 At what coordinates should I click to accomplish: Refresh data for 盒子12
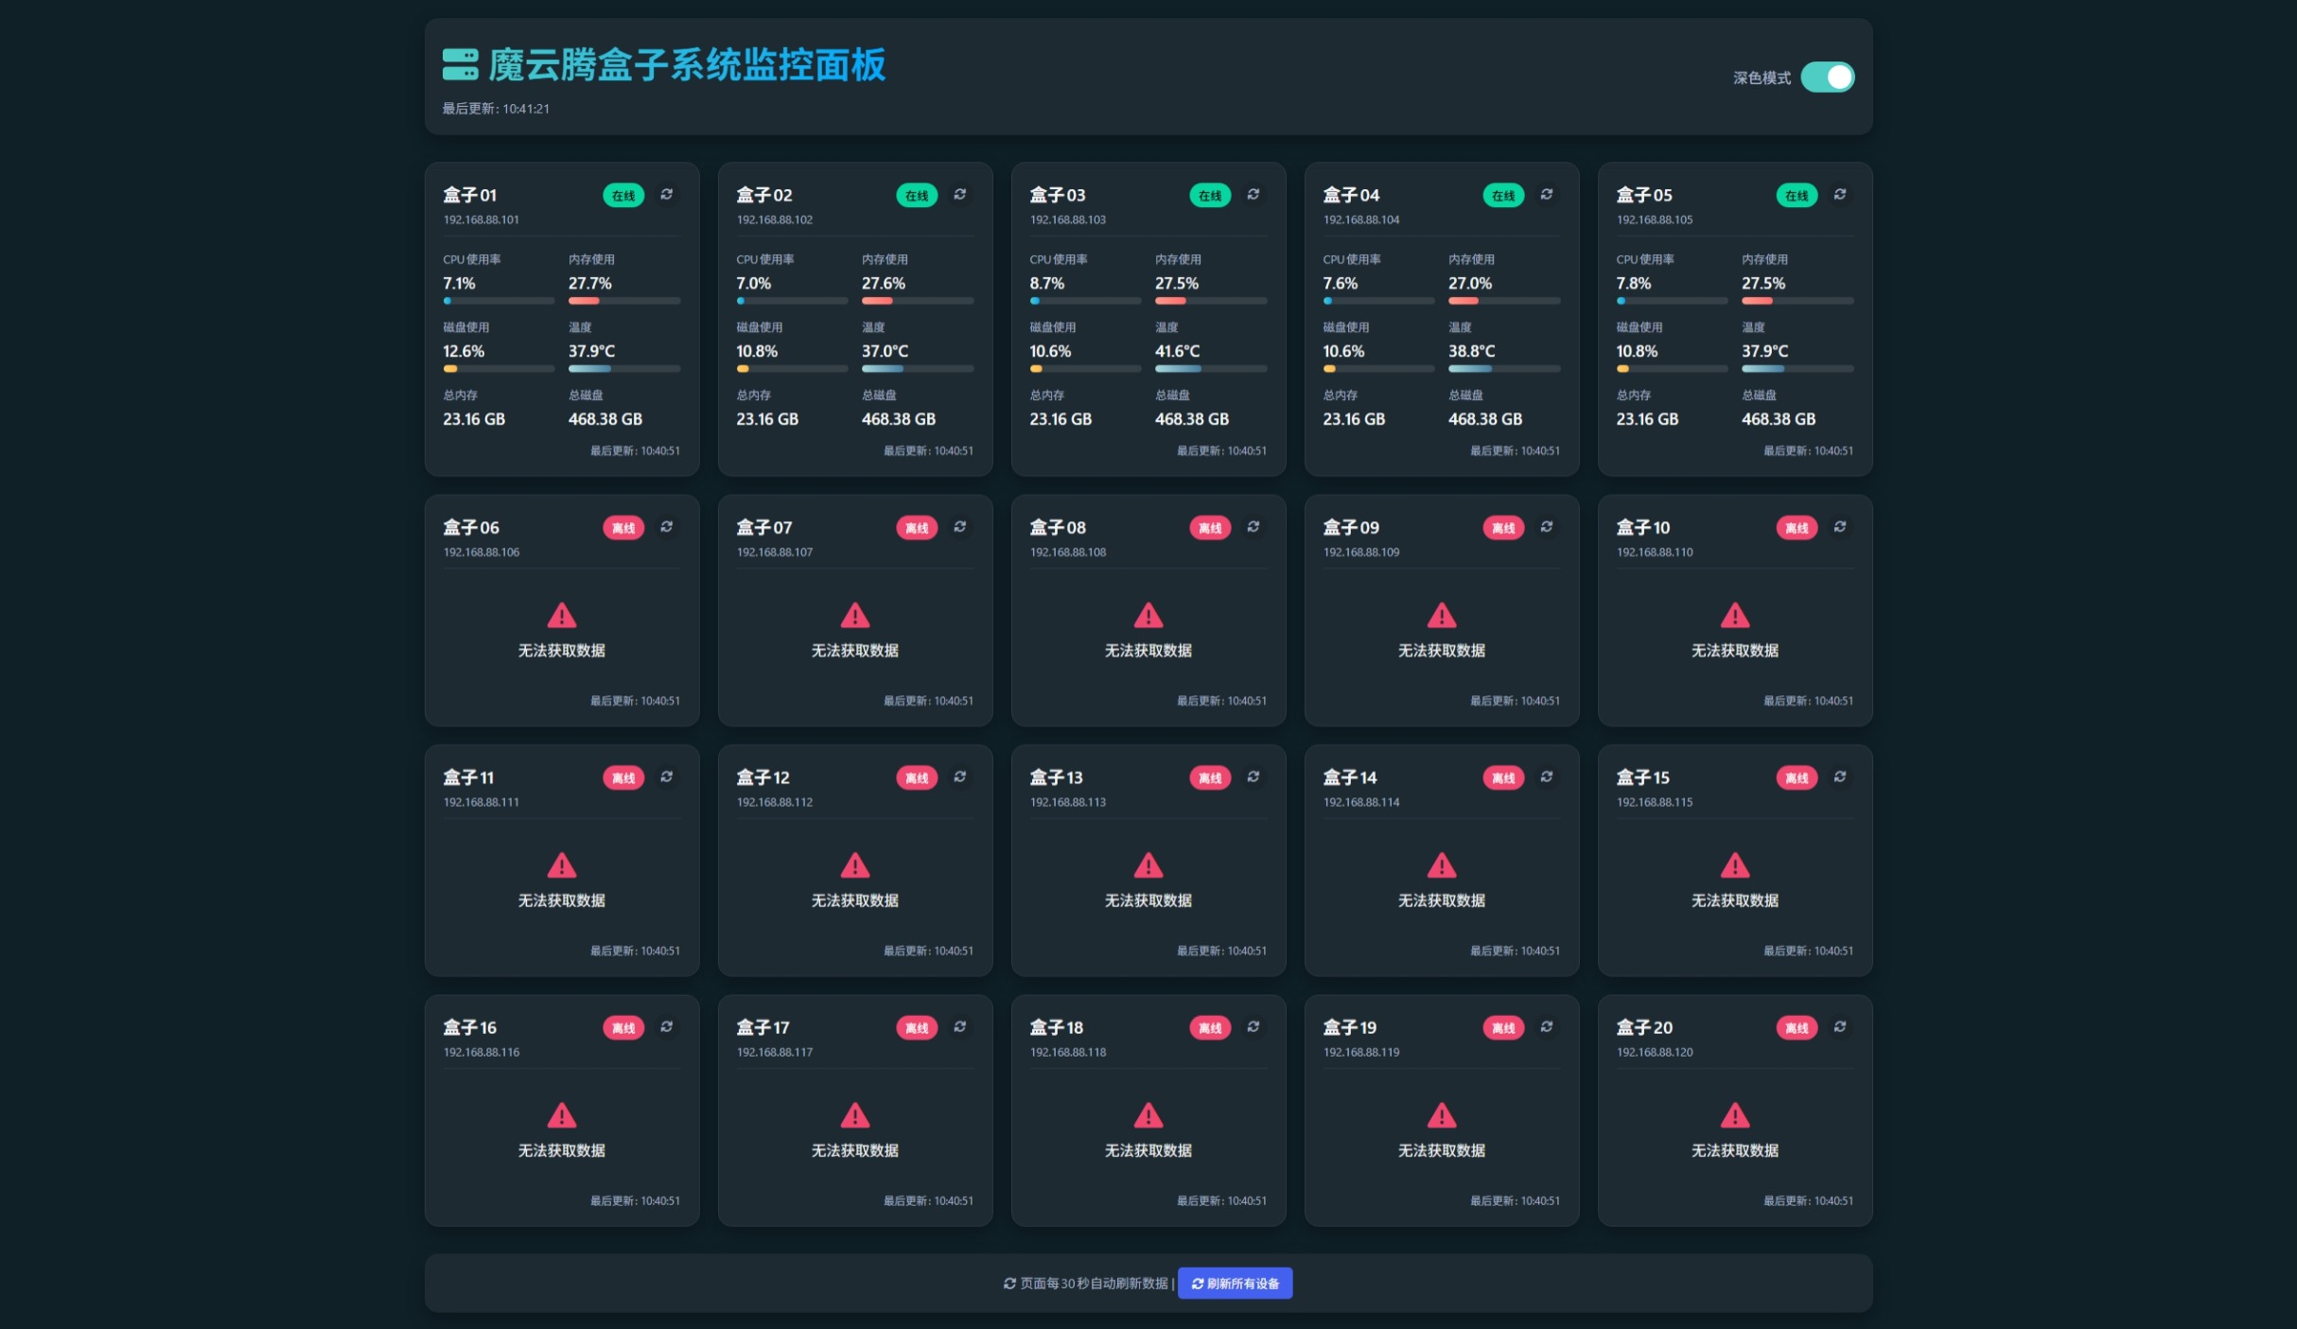click(960, 777)
